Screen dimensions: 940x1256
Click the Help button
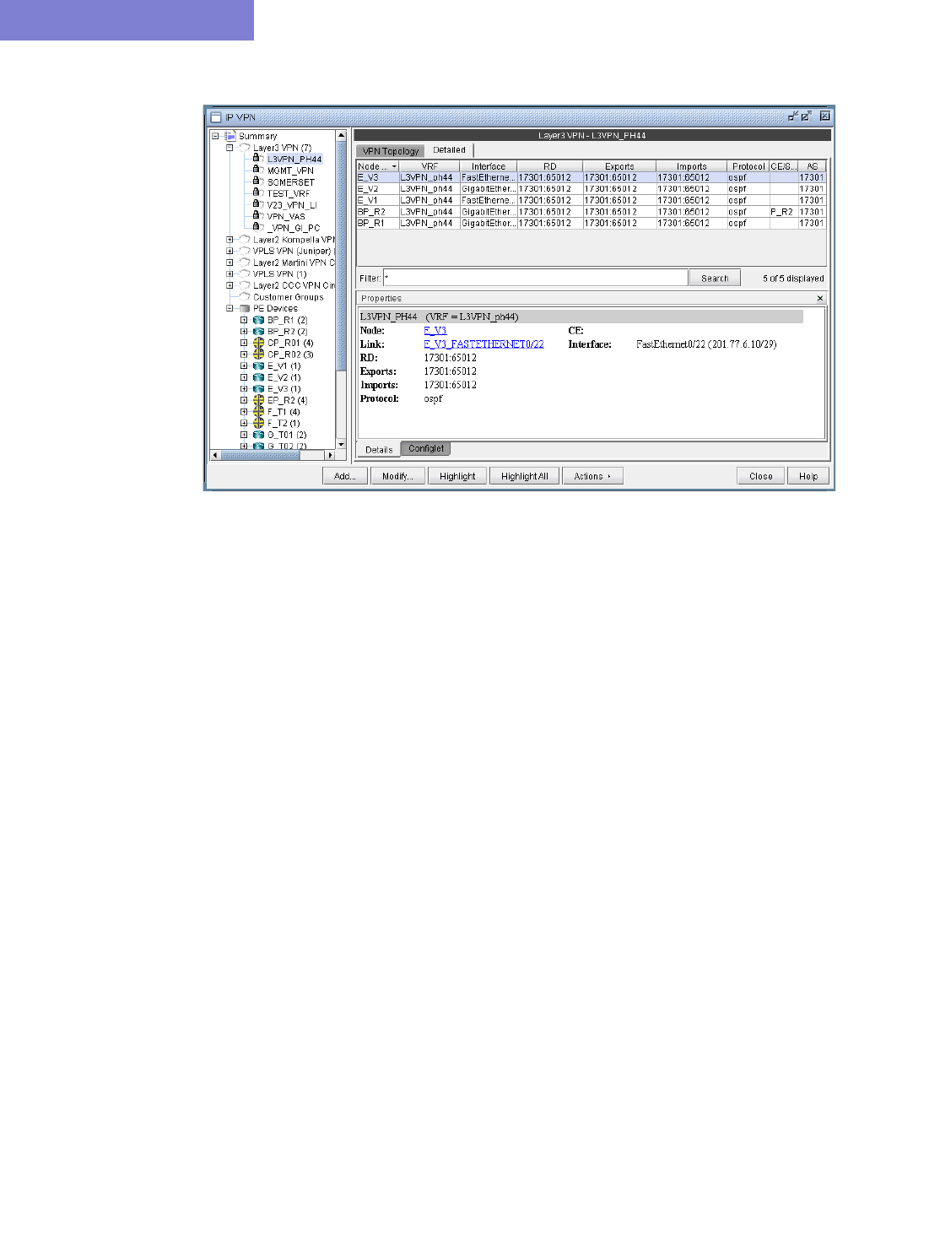[x=808, y=476]
